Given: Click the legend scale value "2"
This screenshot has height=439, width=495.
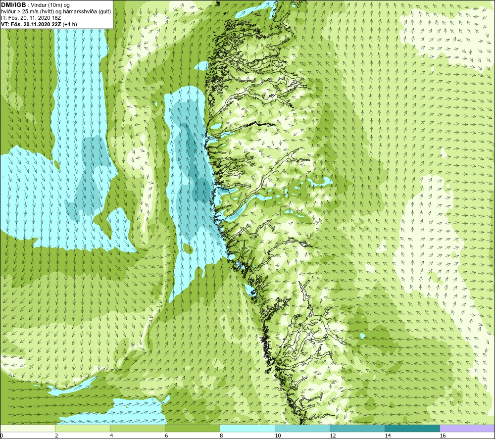Looking at the screenshot, I should [x=56, y=436].
